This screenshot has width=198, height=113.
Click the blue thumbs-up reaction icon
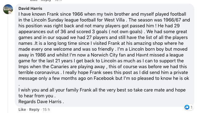187,107
